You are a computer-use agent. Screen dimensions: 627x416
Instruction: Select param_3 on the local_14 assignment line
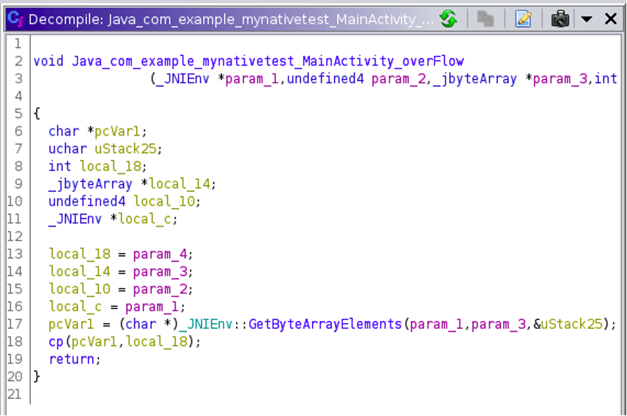click(x=160, y=271)
